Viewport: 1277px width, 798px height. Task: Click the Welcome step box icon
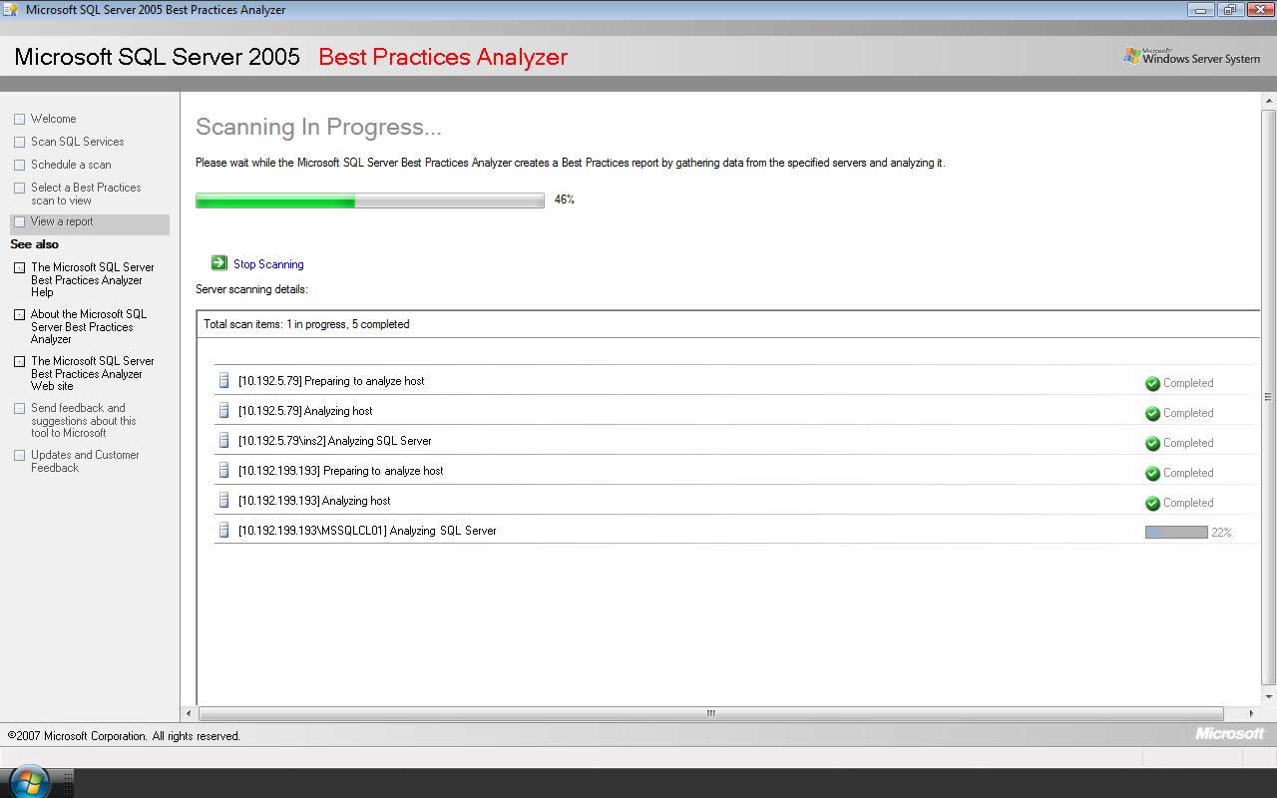(19, 119)
